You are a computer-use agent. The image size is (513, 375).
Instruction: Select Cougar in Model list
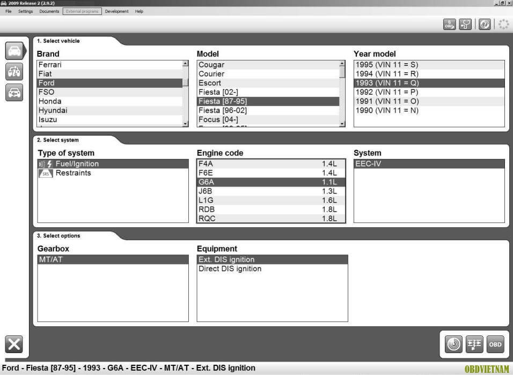(268, 65)
